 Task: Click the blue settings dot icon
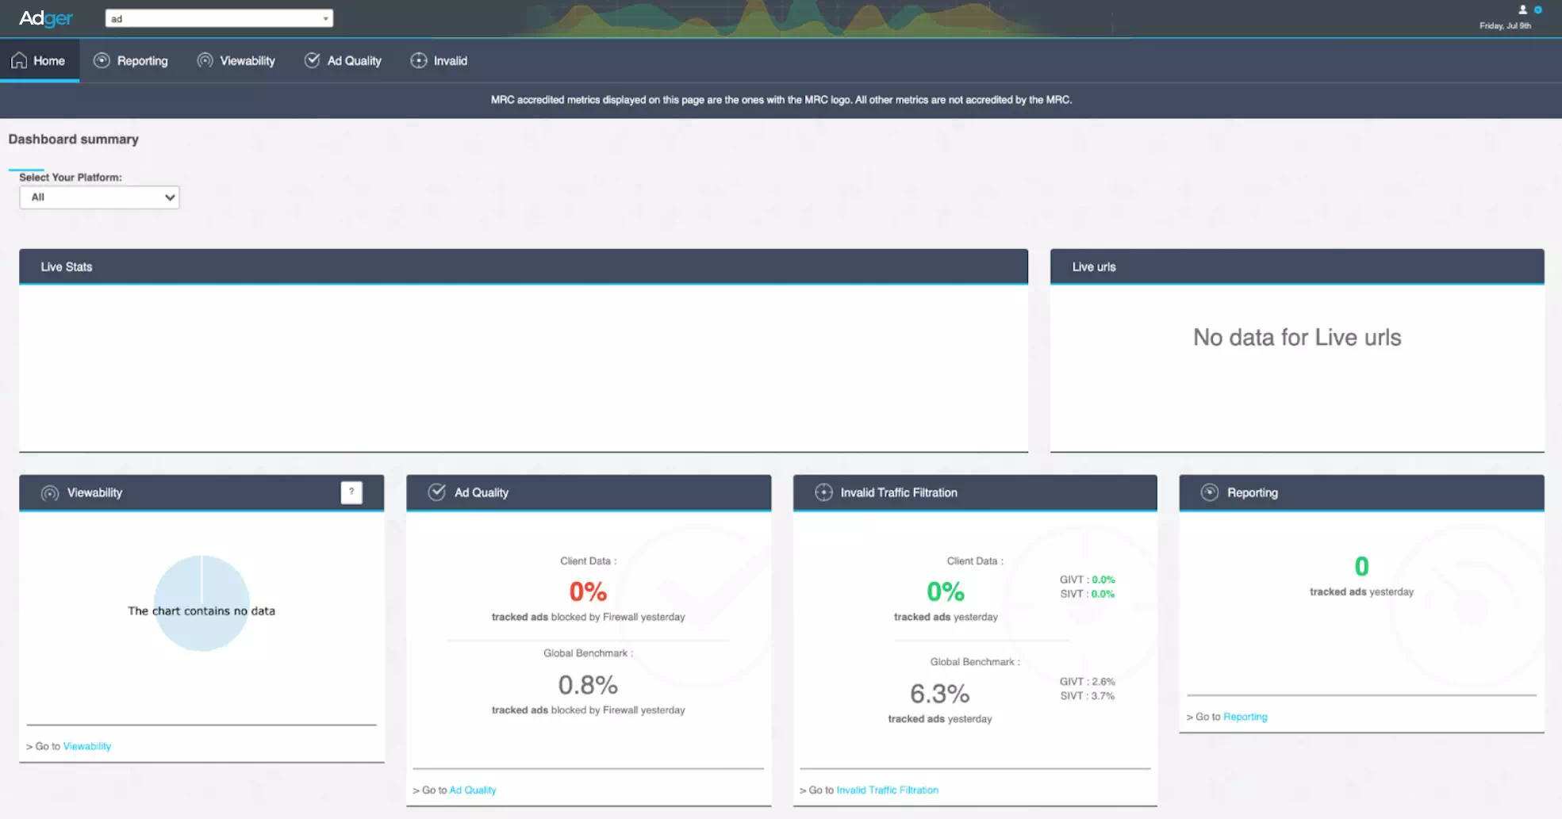pyautogui.click(x=1537, y=10)
